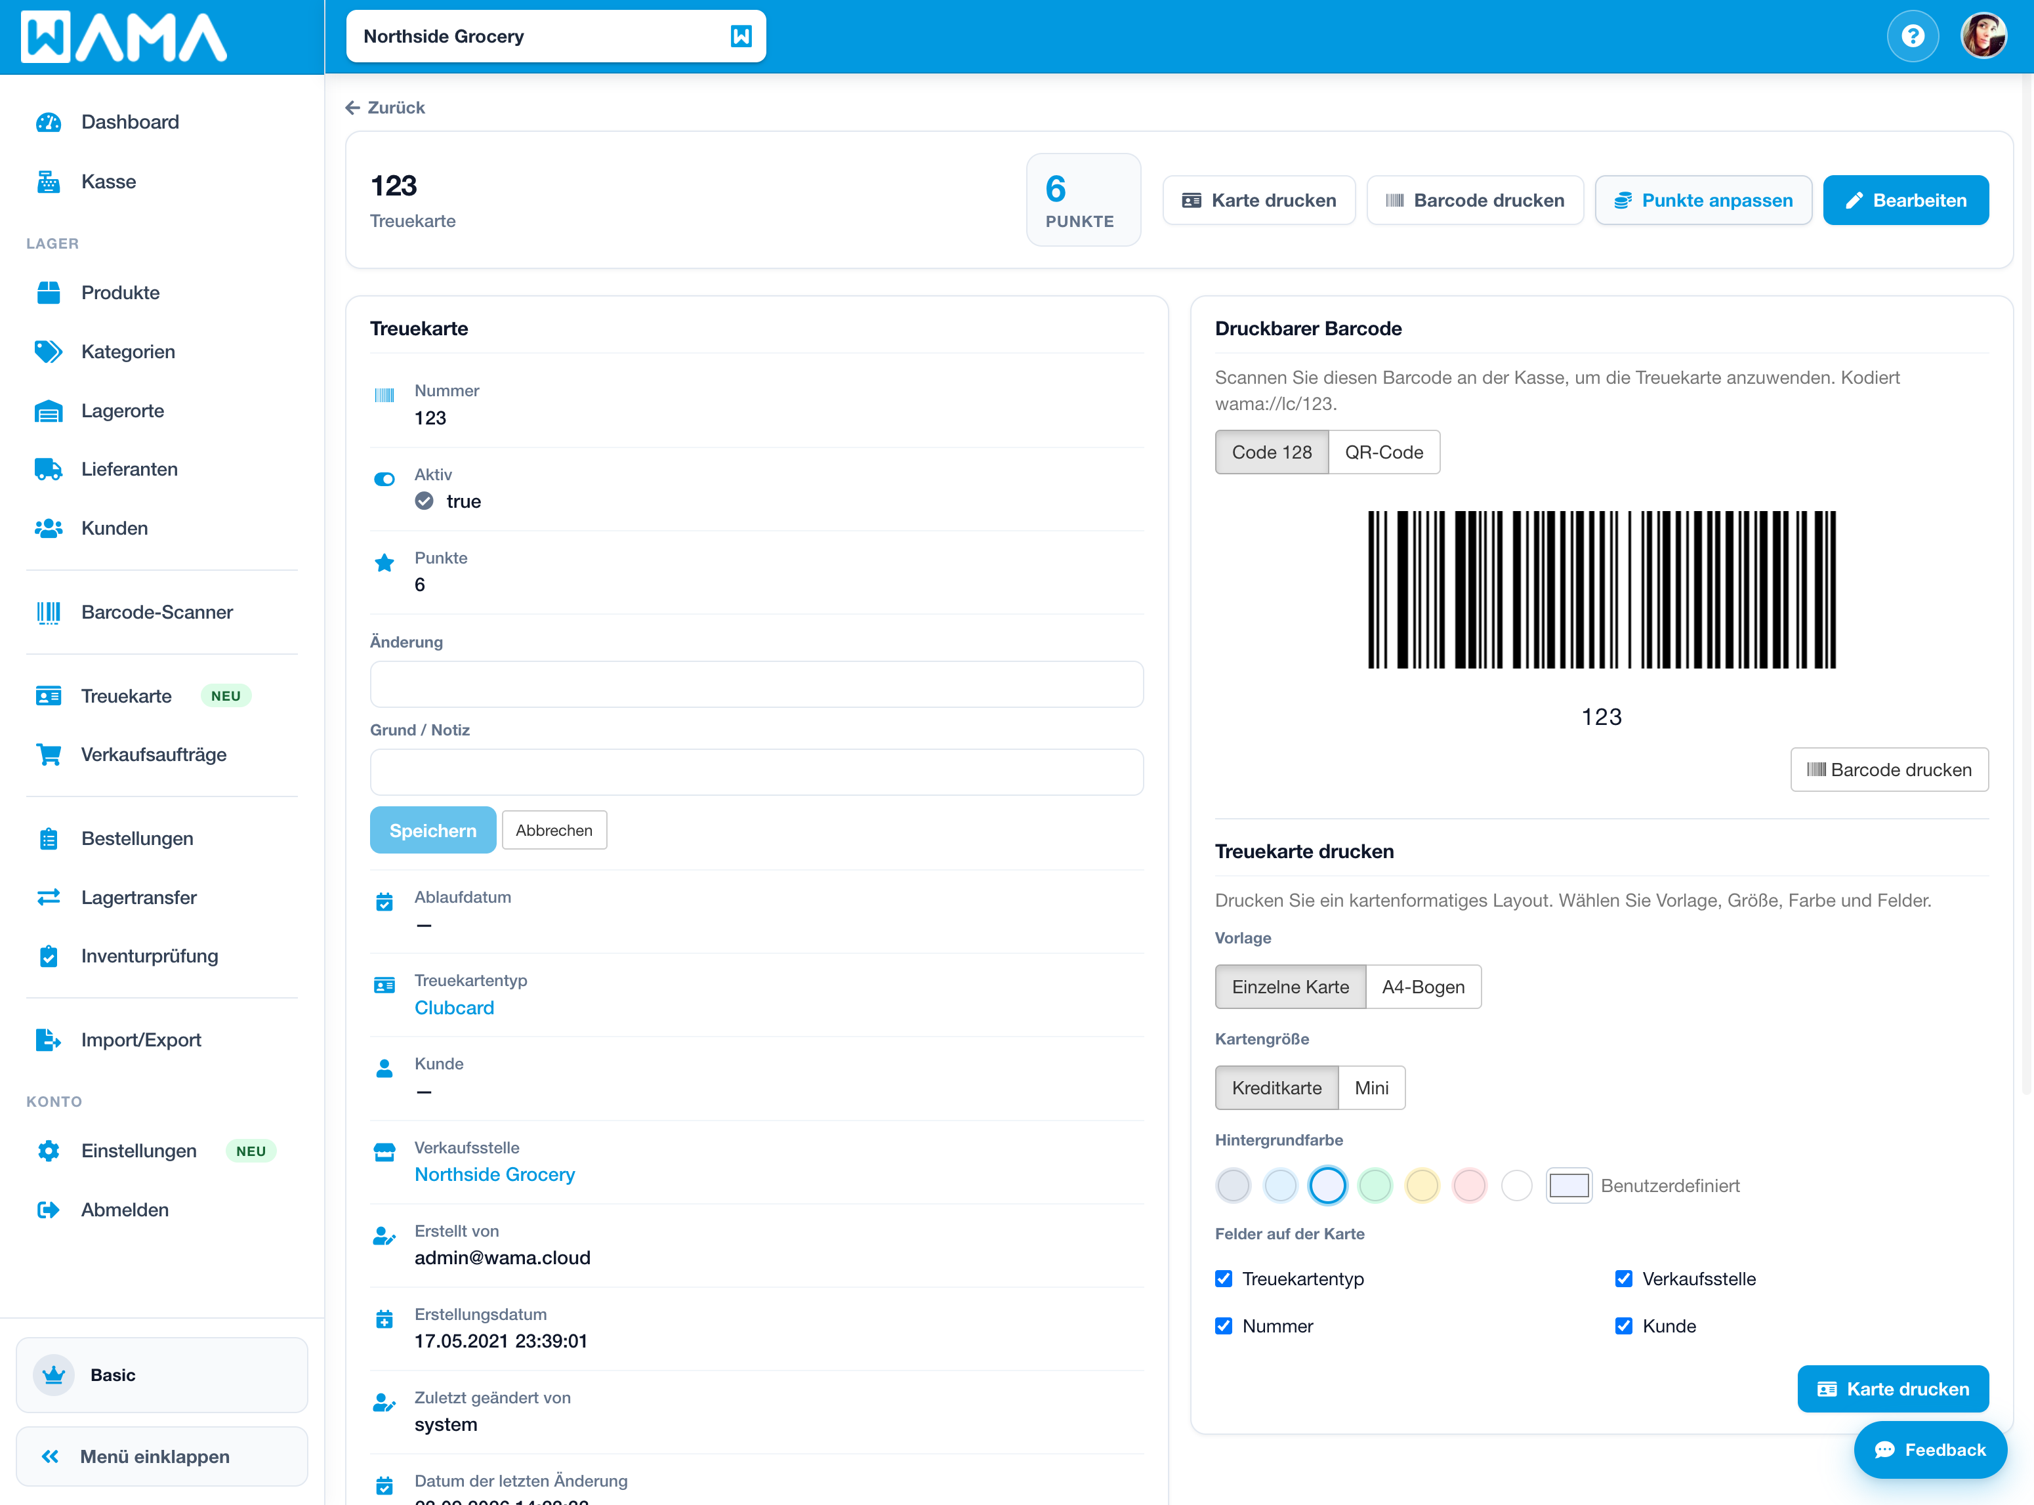Click the header Karte drucken button

coord(1259,200)
